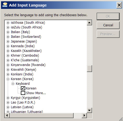
Task: Click the vertical scrollbar down arrow
Action: (x=89, y=110)
